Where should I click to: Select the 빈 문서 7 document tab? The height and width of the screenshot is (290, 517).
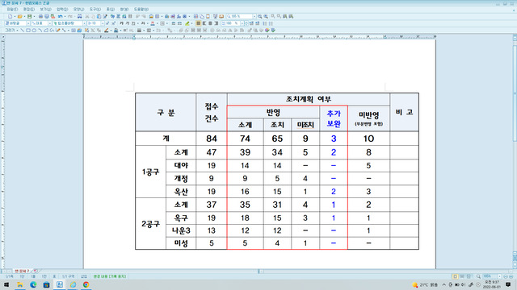tap(22, 271)
